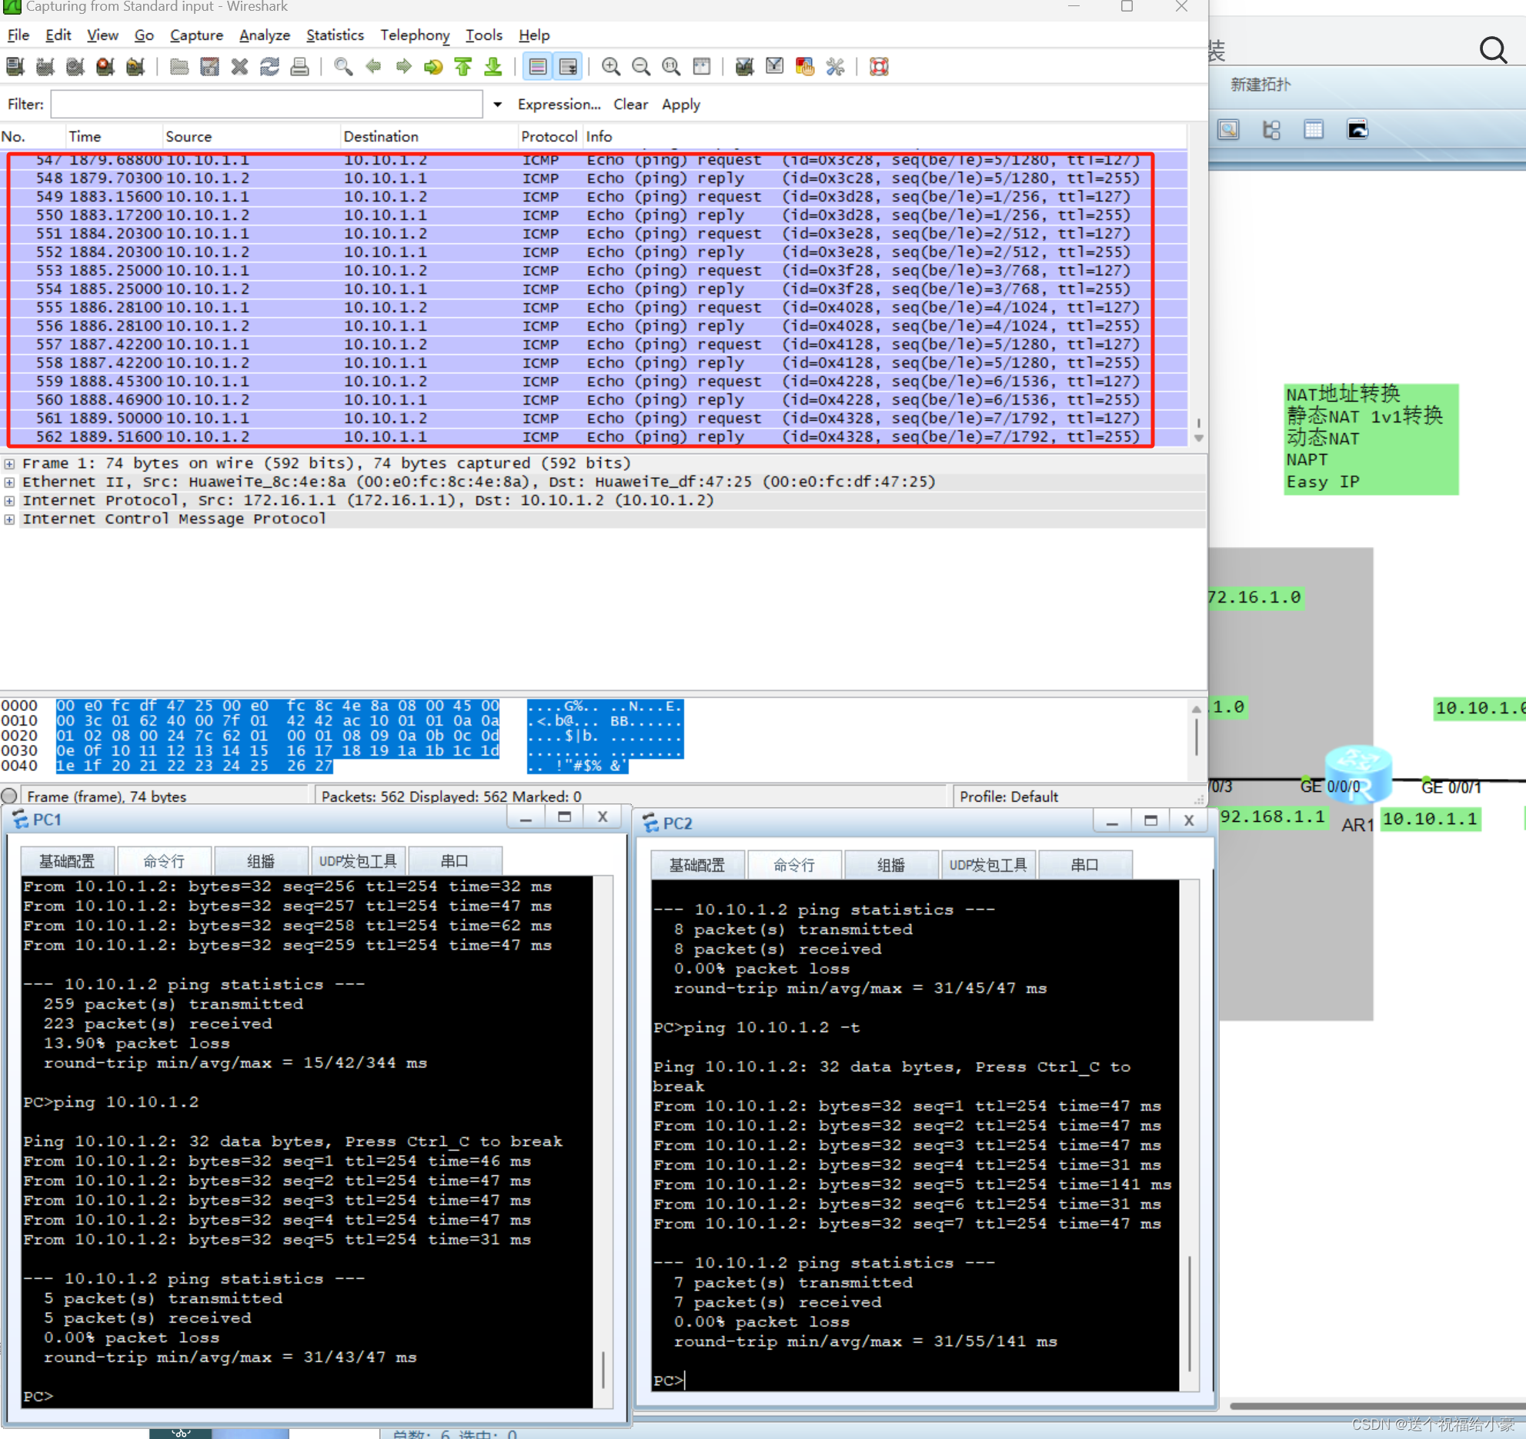
Task: Click the Find packet magnifier icon
Action: point(343,67)
